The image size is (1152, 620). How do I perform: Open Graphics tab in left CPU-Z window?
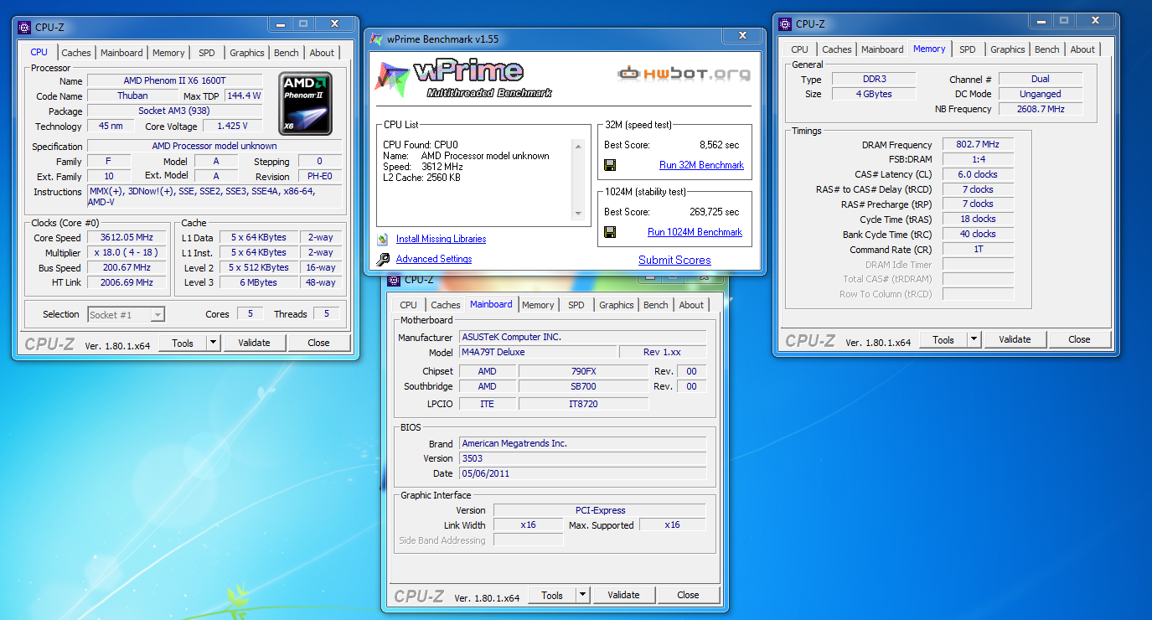tap(247, 53)
